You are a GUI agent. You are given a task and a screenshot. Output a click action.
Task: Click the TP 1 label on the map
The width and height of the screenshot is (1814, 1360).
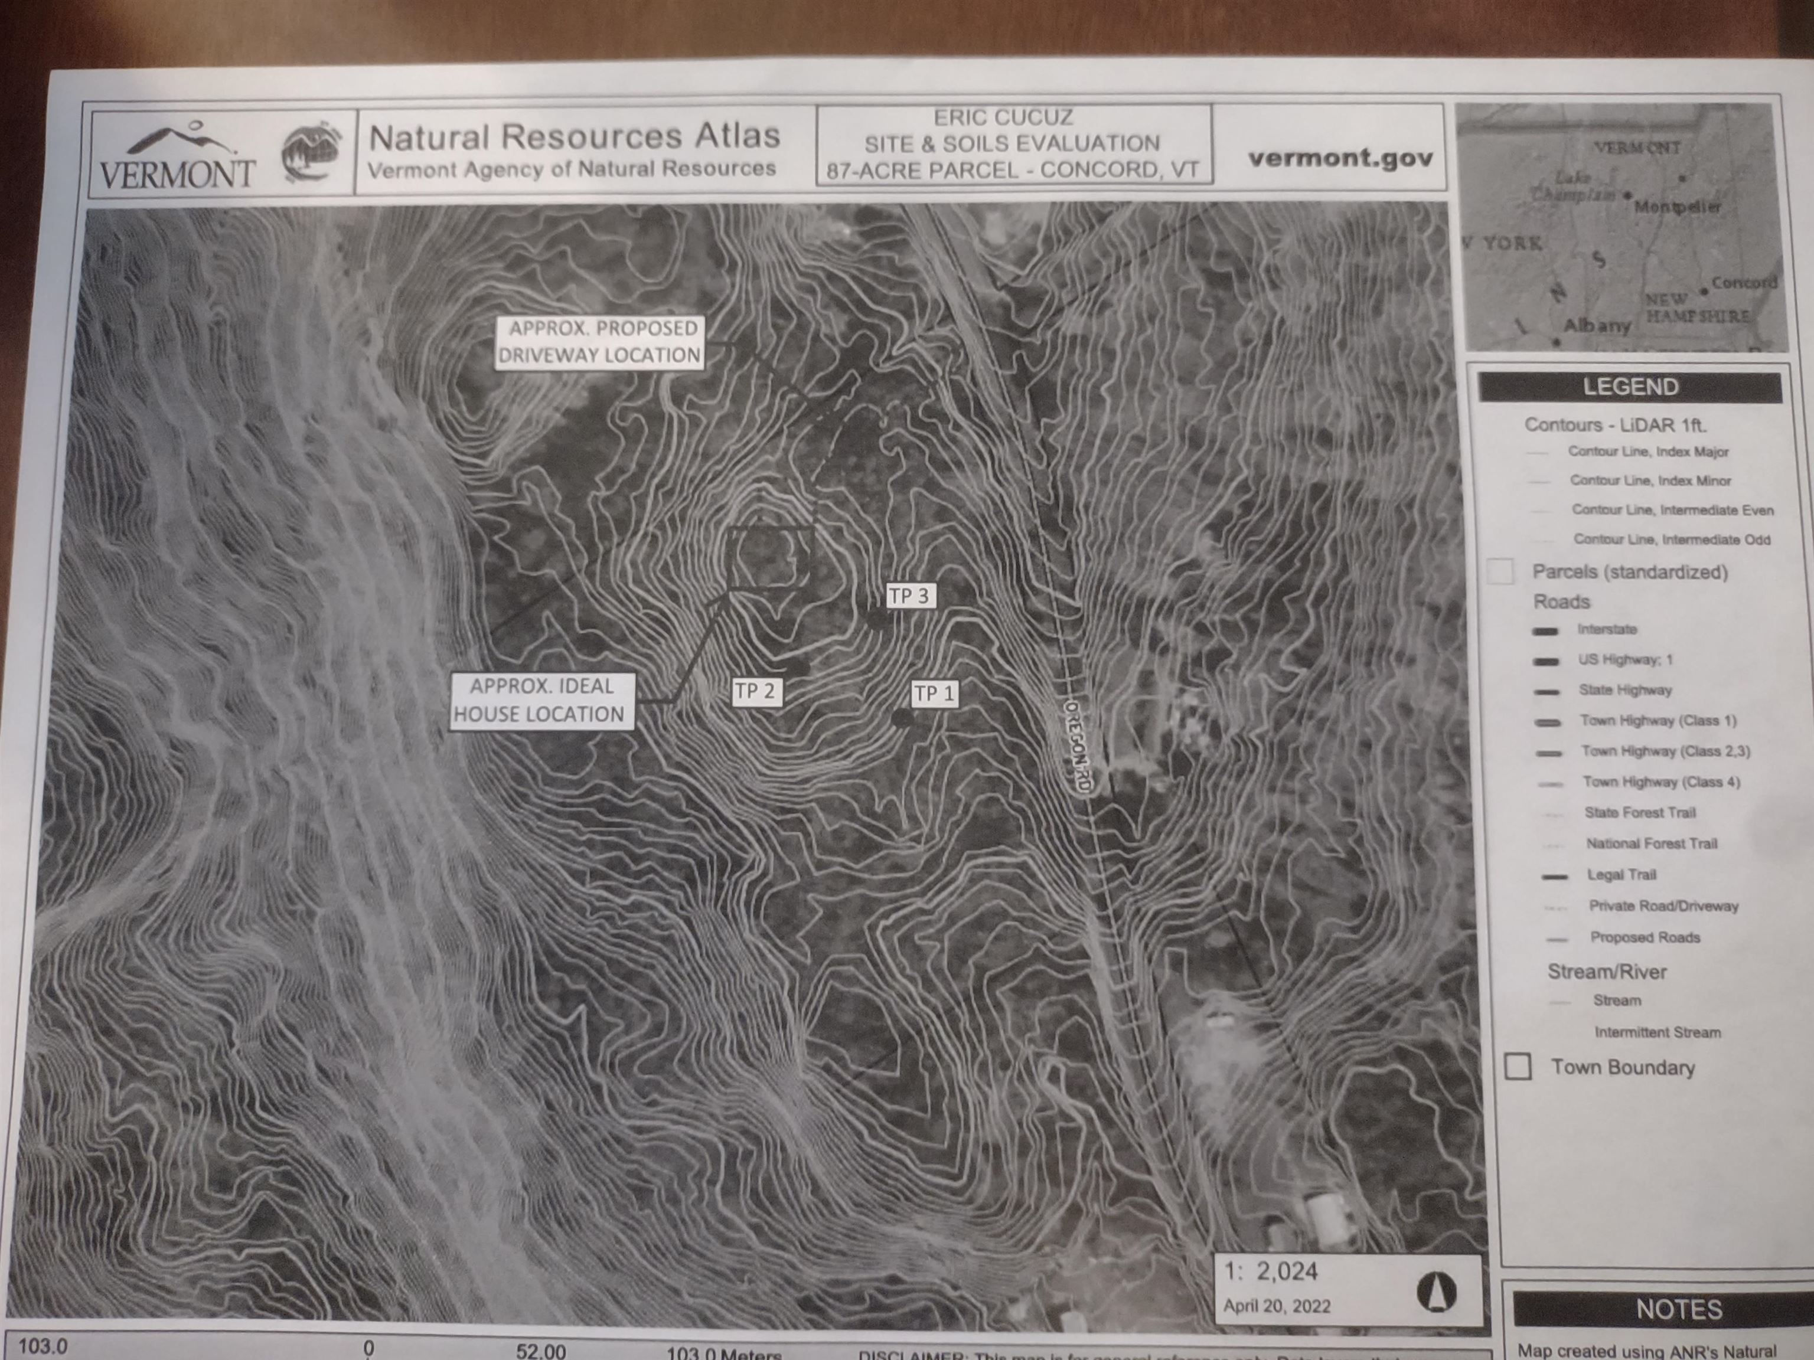pos(934,694)
